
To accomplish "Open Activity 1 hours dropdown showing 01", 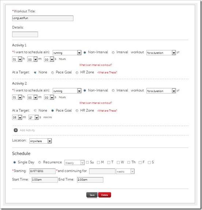I will pos(17,59).
